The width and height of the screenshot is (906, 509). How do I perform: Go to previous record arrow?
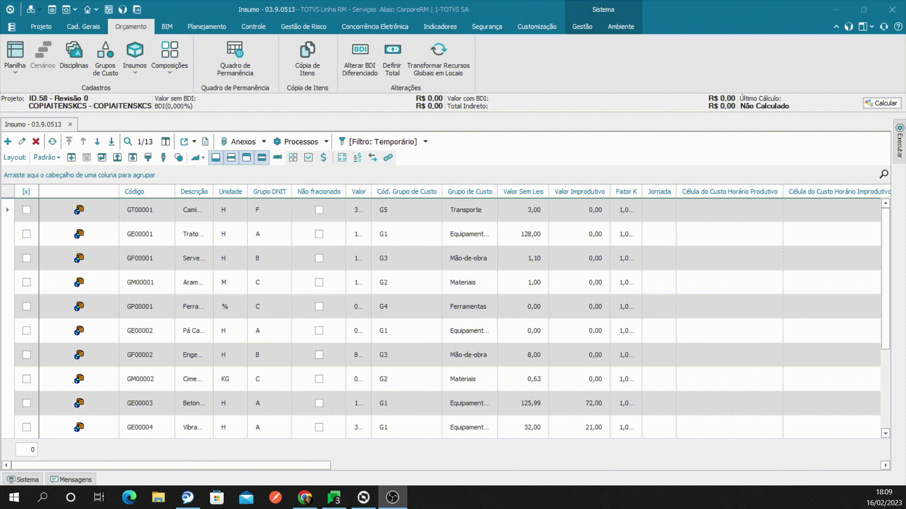83,141
